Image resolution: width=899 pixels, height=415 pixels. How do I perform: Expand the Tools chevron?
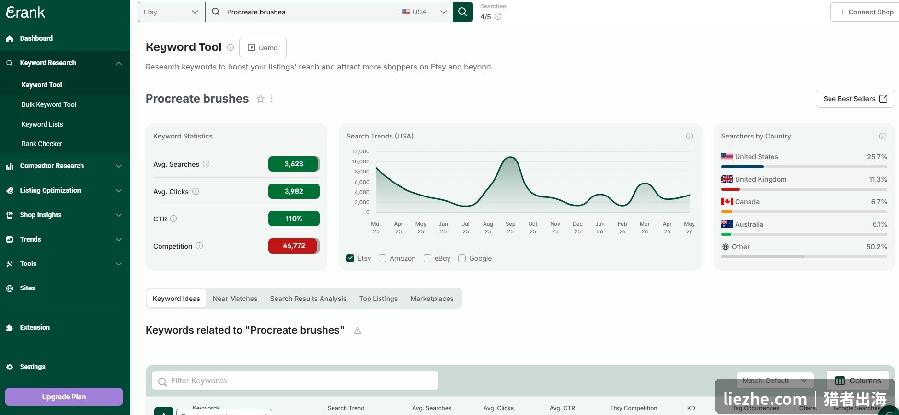[x=119, y=264]
